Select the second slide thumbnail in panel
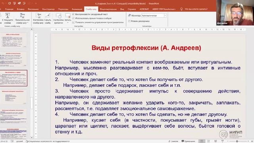 point(13,59)
